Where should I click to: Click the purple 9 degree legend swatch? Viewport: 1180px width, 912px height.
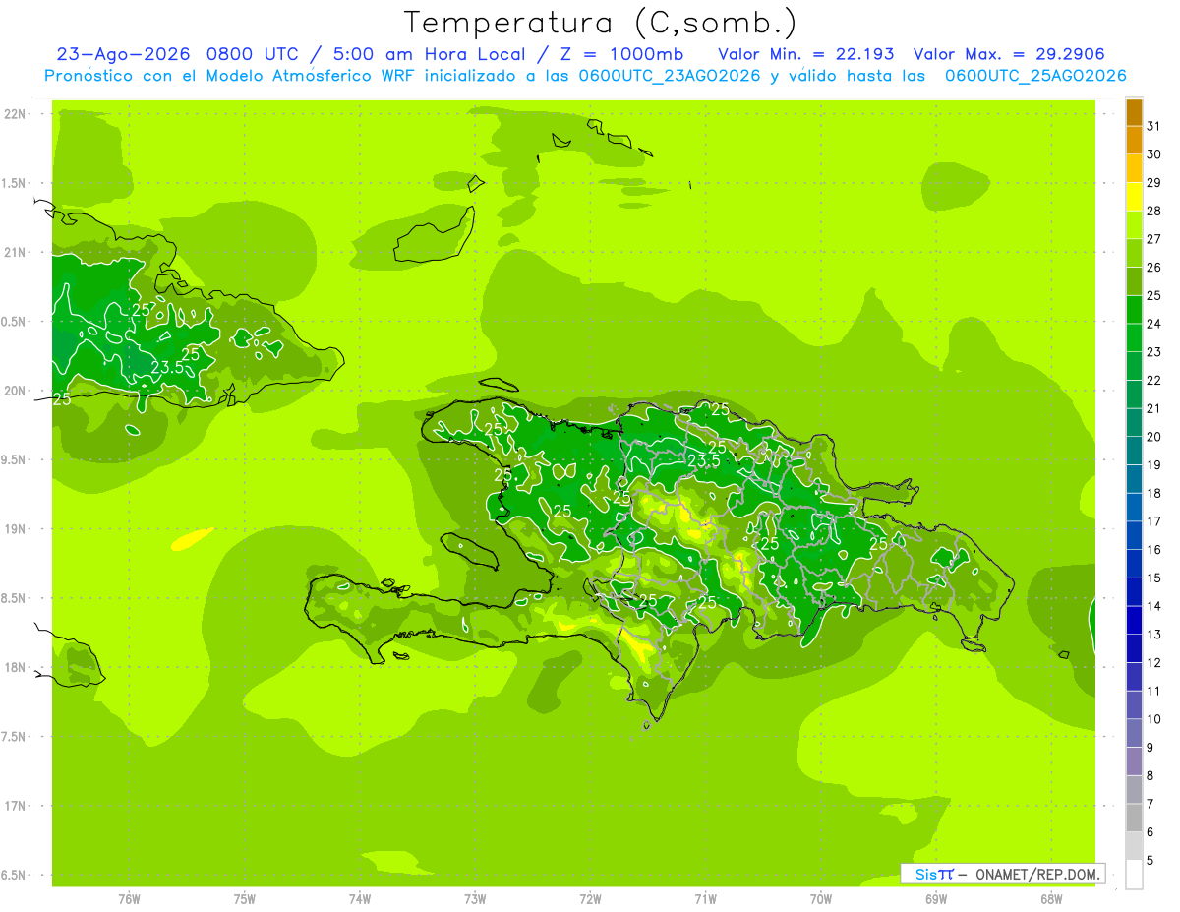1134,734
